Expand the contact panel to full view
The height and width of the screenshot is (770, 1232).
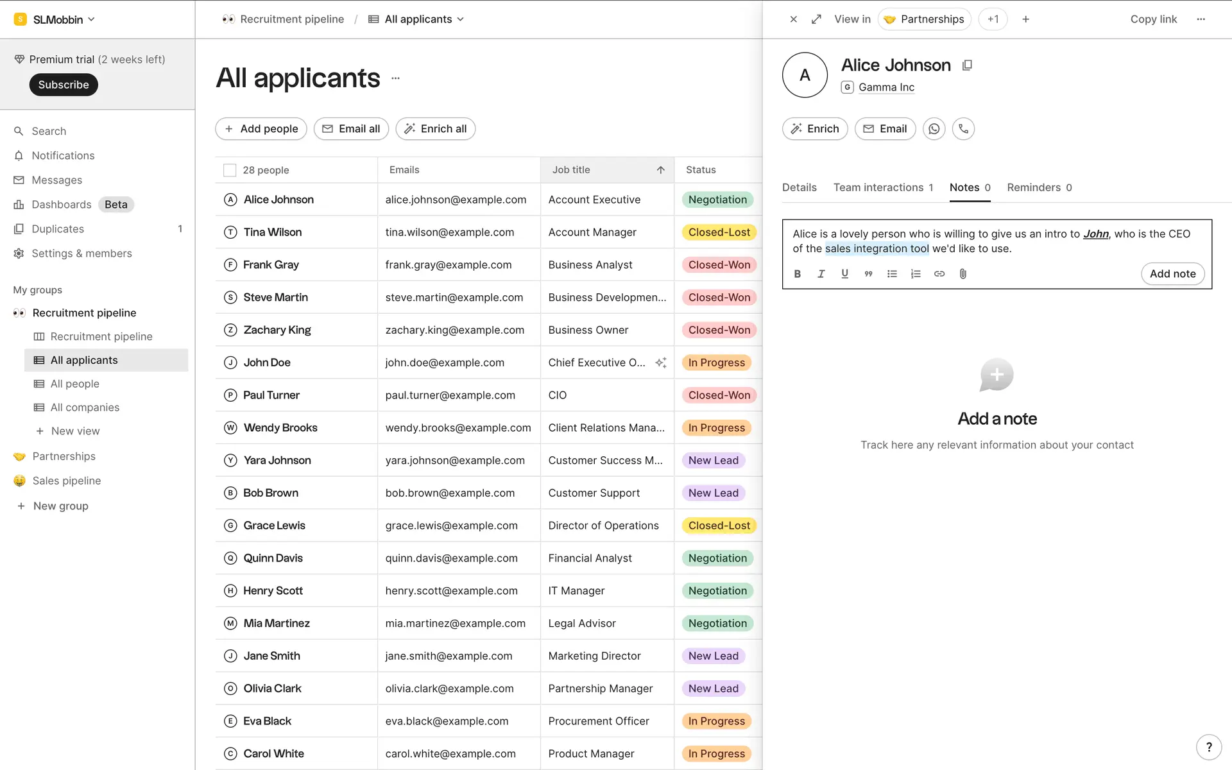tap(816, 19)
